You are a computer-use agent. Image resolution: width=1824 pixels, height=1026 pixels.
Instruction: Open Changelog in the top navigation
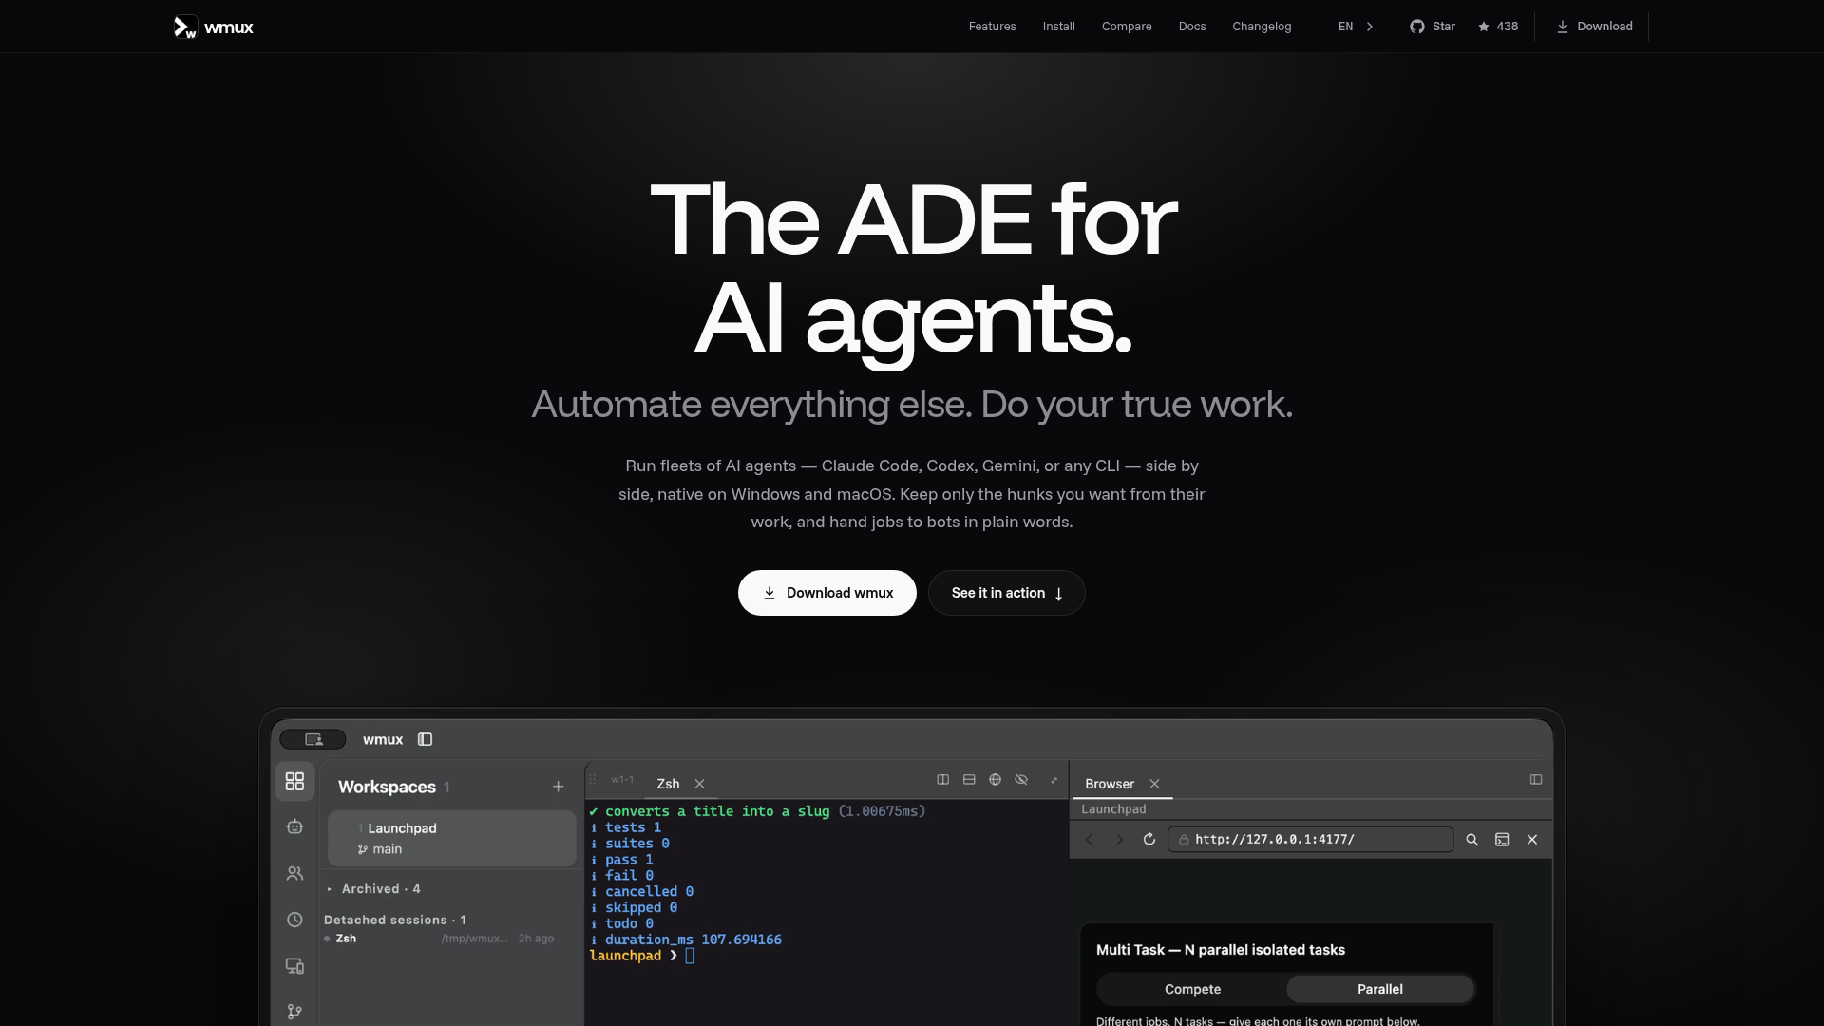point(1262,27)
